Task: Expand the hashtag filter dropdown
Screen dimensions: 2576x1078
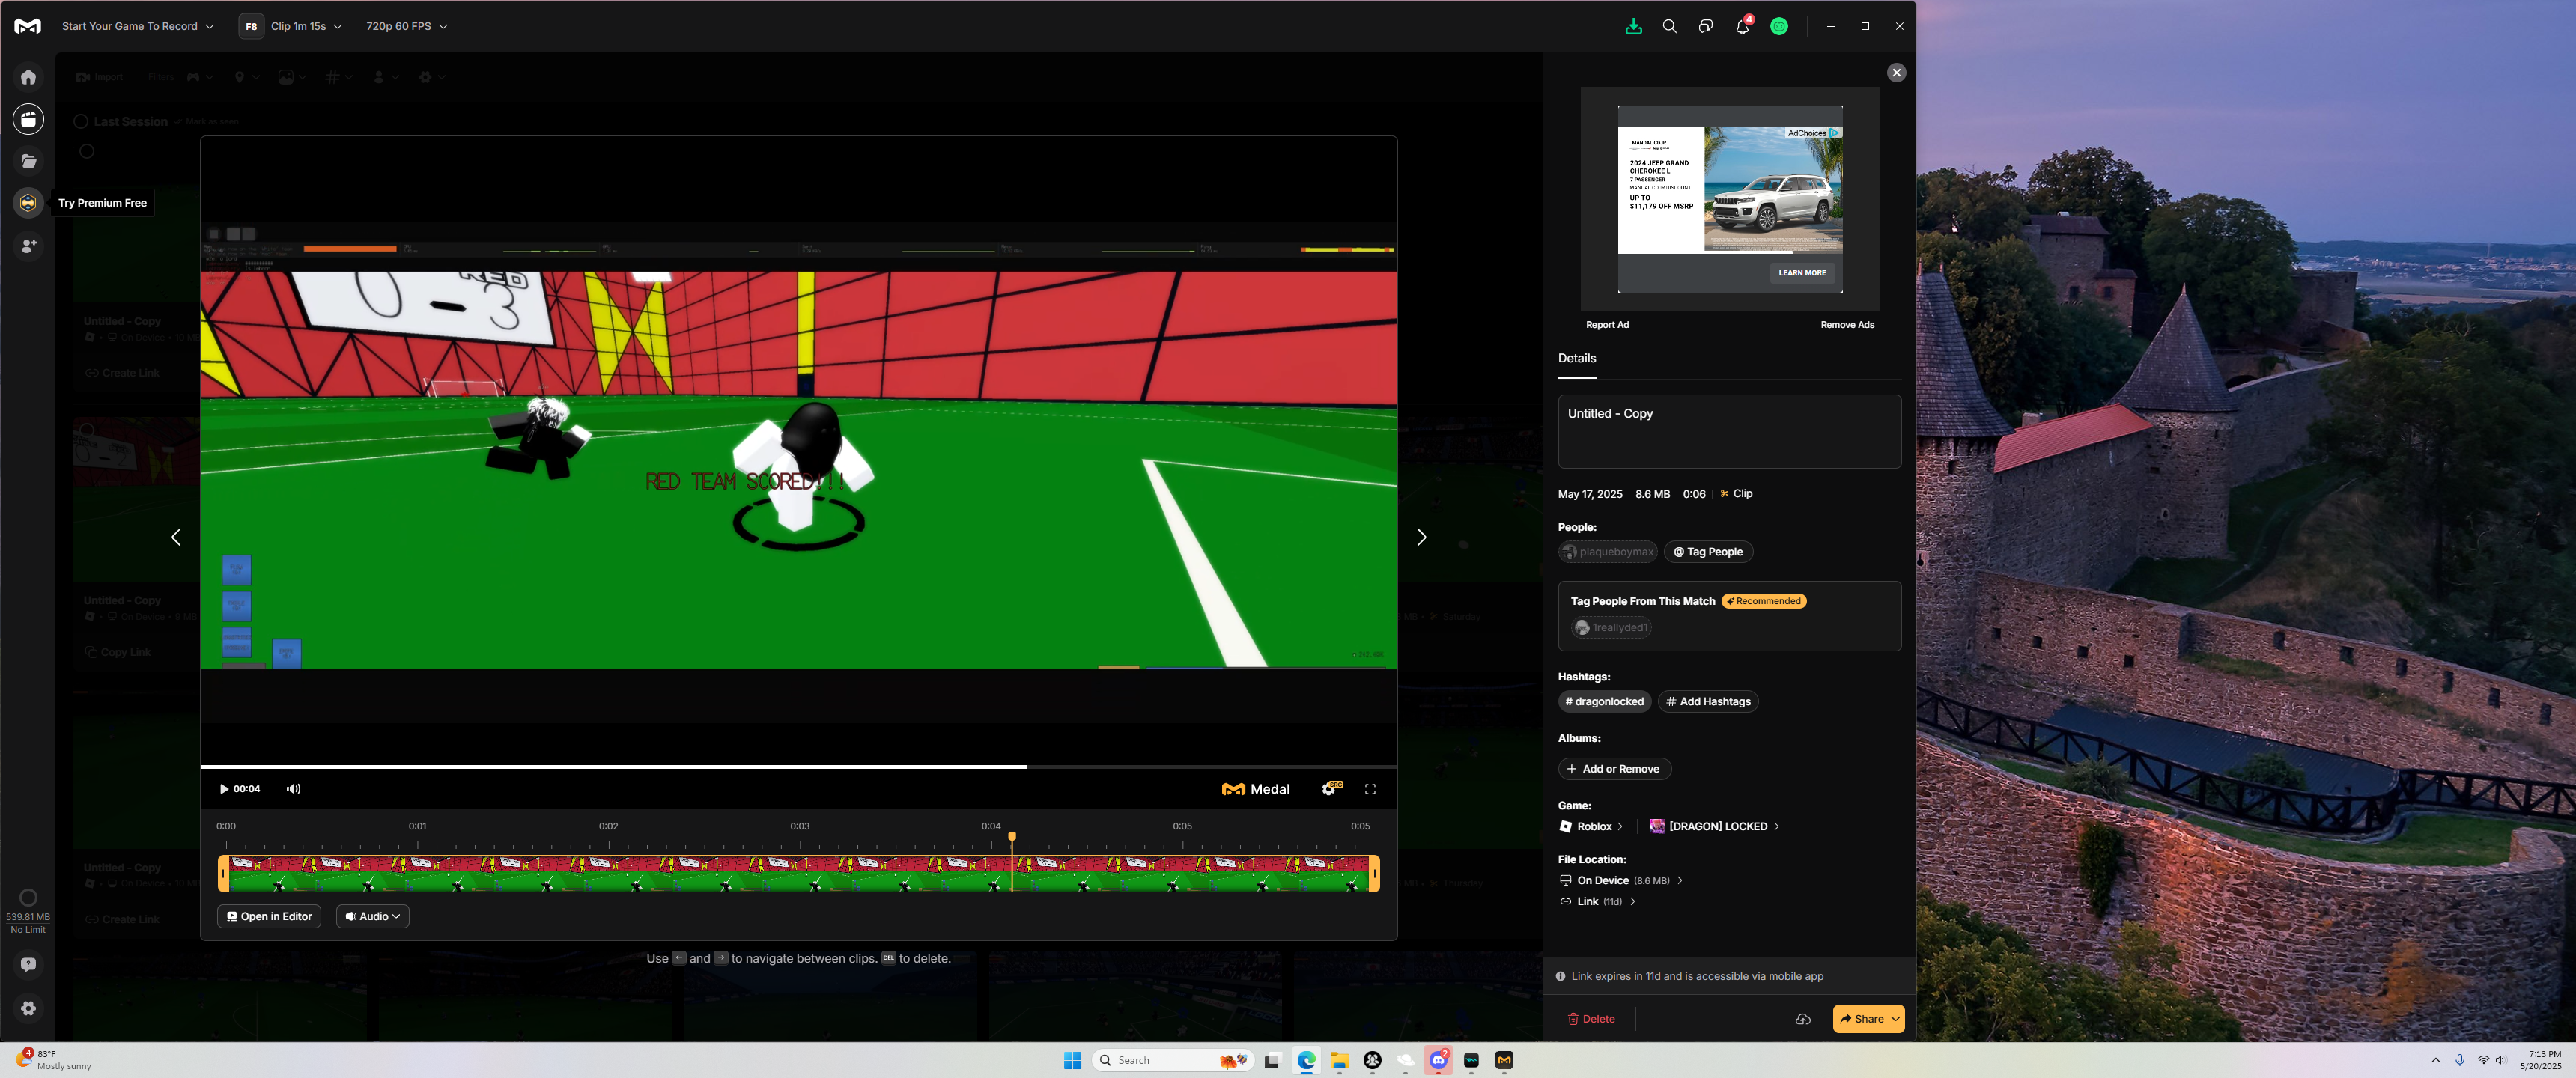Action: pyautogui.click(x=339, y=77)
